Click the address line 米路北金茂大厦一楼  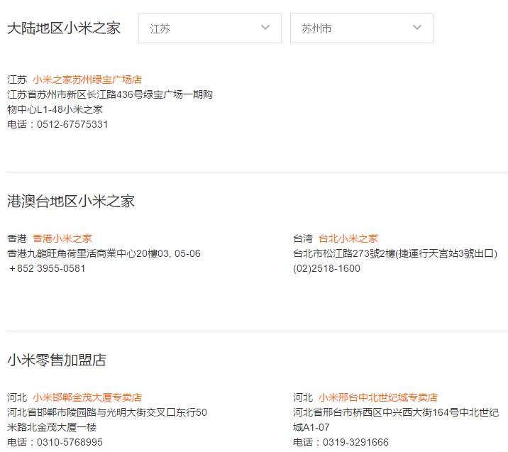click(x=52, y=427)
